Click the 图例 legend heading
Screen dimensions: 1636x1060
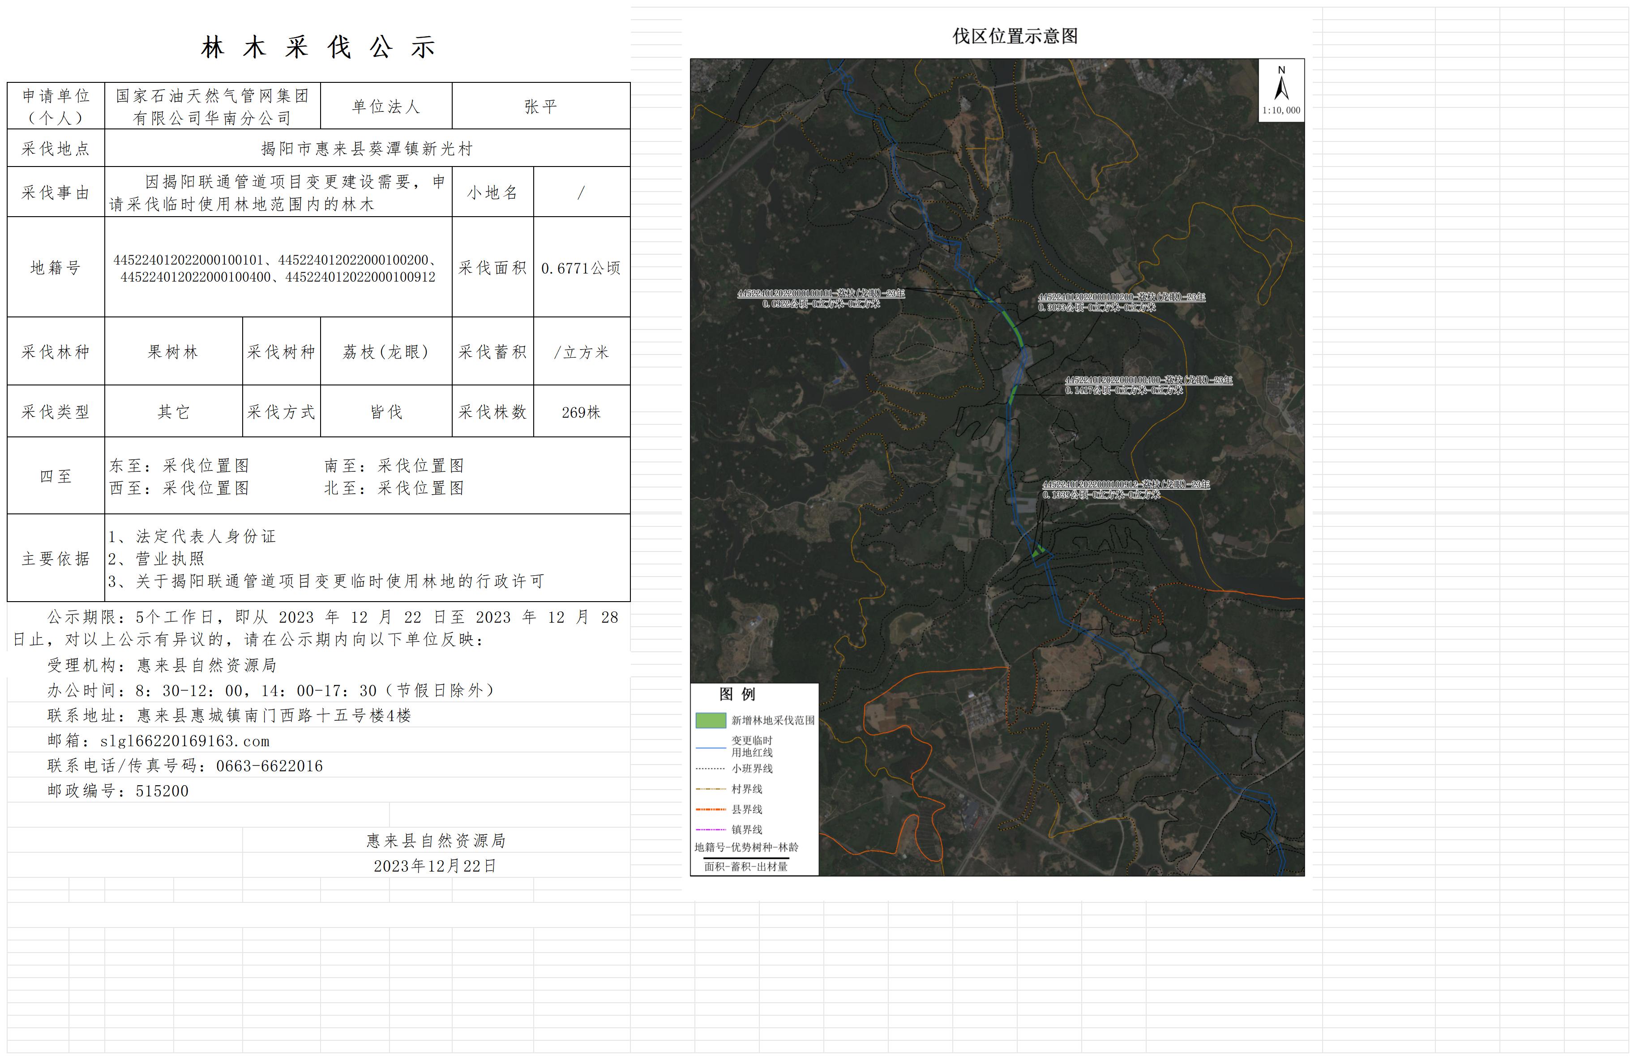pos(737,694)
